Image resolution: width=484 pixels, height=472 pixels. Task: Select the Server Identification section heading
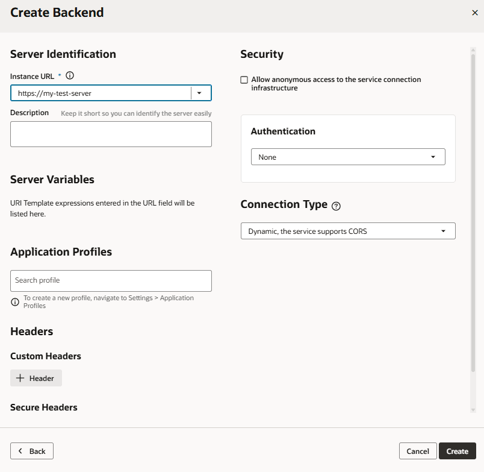pyautogui.click(x=63, y=54)
